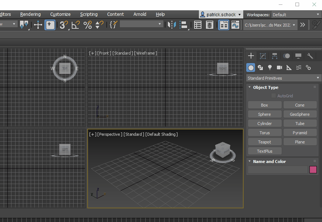Toggle the 3D Snaps button
322x222 pixels.
(63, 25)
